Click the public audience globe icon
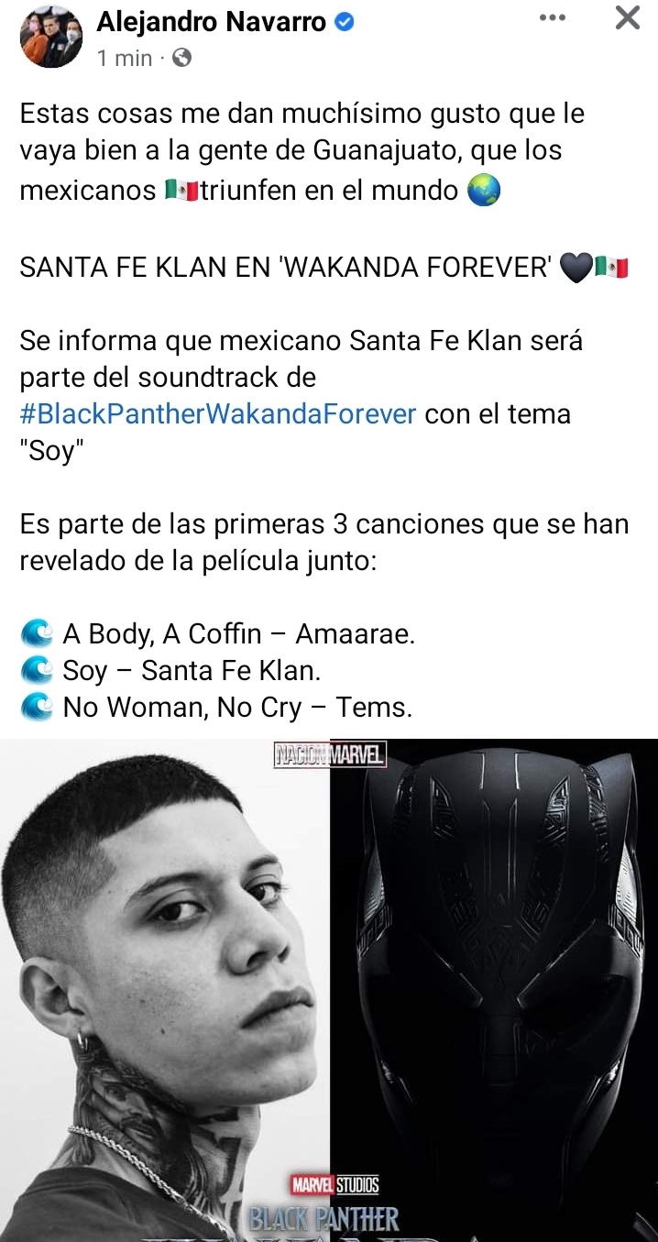This screenshot has width=658, height=1242. pyautogui.click(x=181, y=58)
